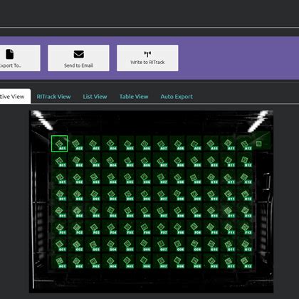Select tube well H01 in the bottom row
This screenshot has width=299, height=299.
click(59, 261)
